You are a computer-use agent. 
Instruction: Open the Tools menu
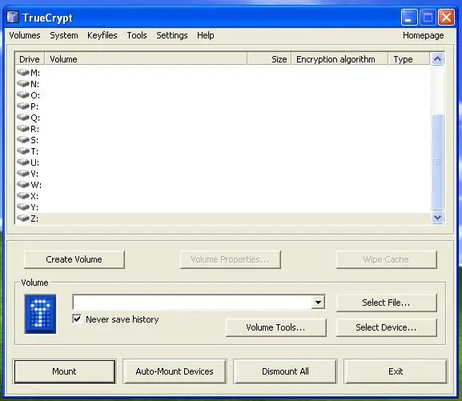tap(137, 35)
